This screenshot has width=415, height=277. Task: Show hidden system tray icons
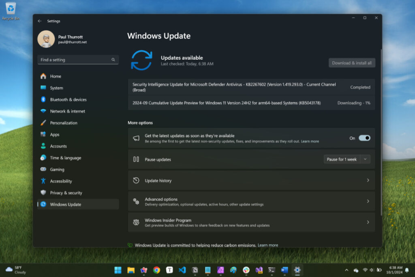[347, 270]
